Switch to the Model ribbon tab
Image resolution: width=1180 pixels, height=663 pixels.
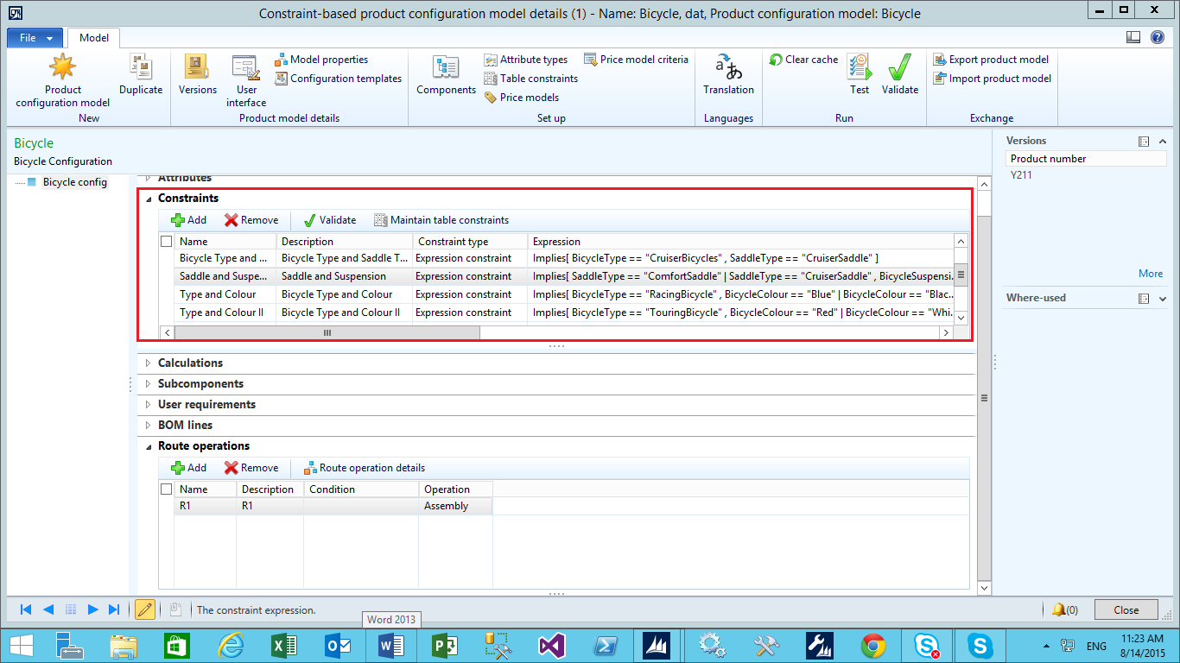[94, 38]
